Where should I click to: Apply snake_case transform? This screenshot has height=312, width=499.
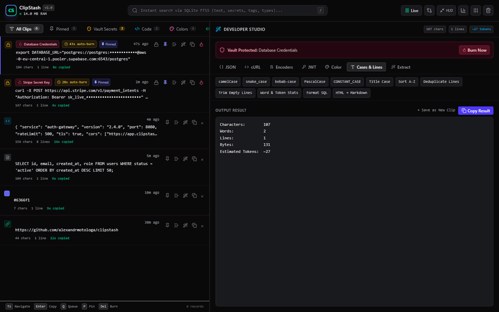pyautogui.click(x=256, y=82)
